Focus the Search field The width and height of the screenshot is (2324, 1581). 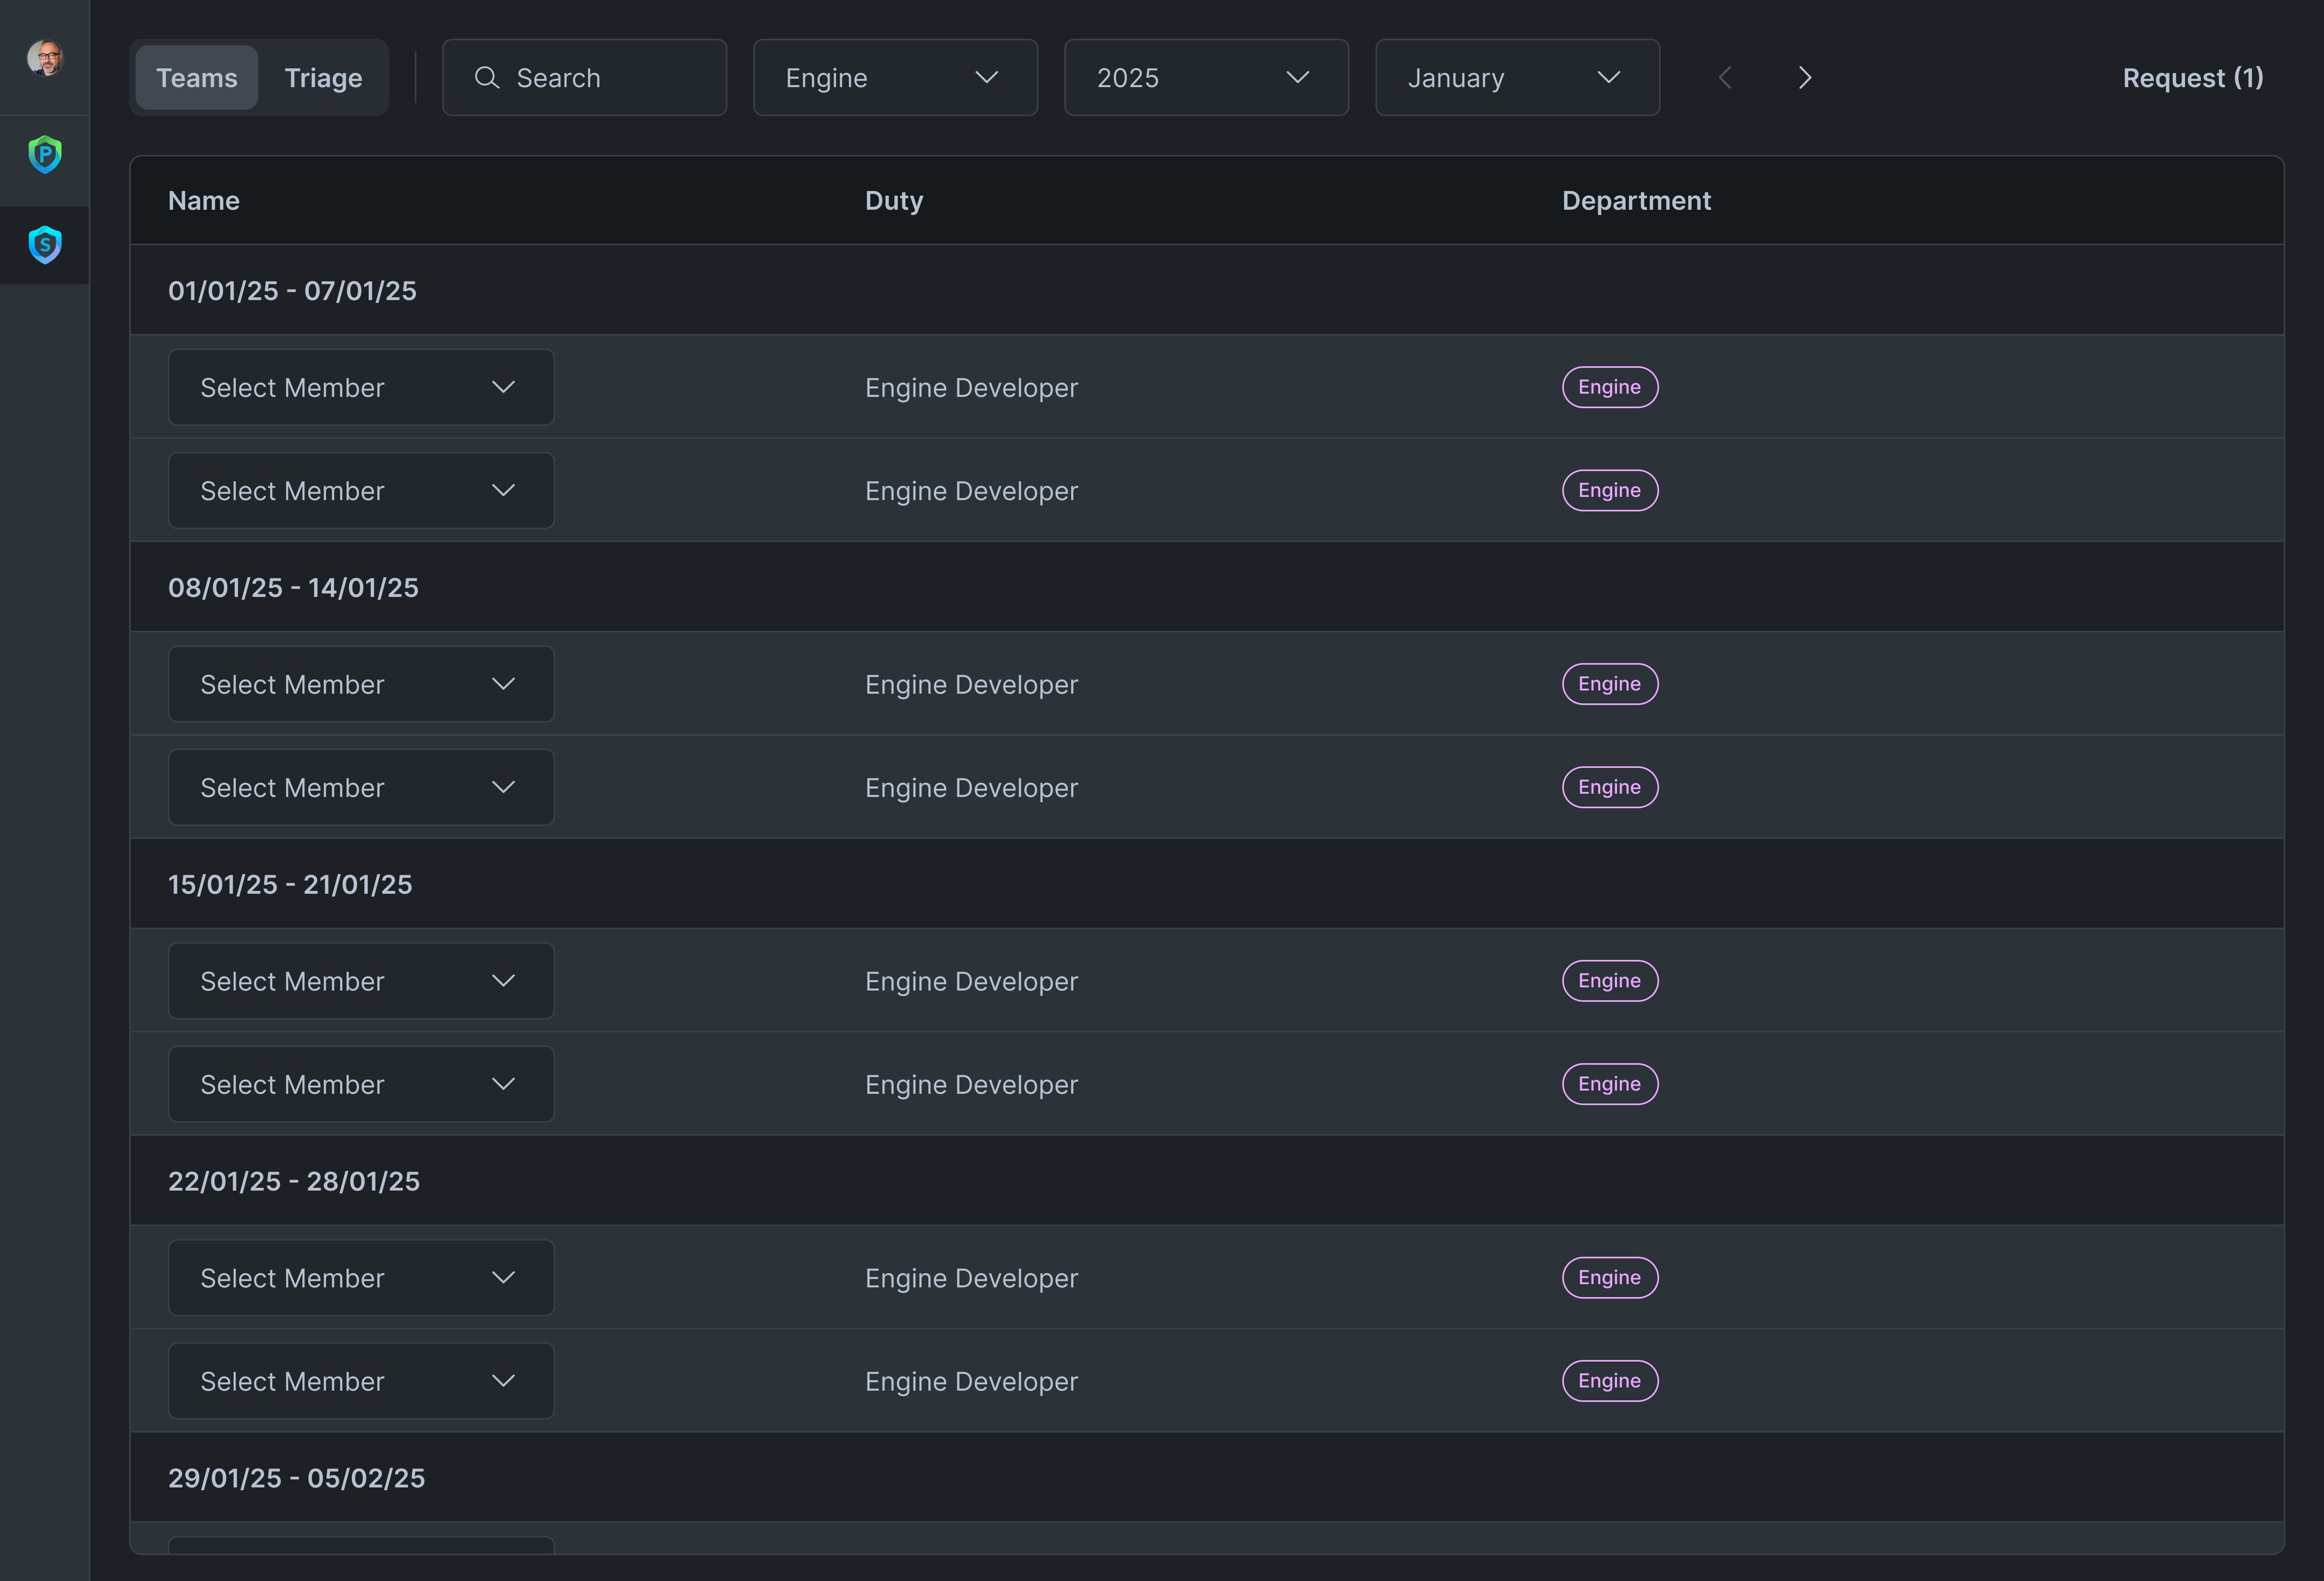coord(585,78)
